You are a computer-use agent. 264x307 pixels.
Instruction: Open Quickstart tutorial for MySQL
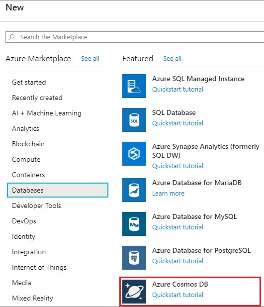click(x=177, y=227)
